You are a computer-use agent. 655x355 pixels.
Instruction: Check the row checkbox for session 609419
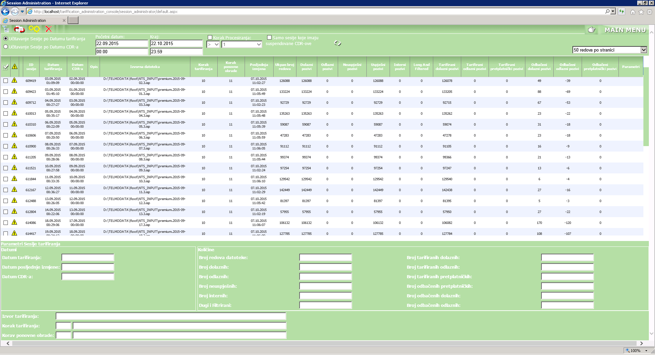coord(5,81)
